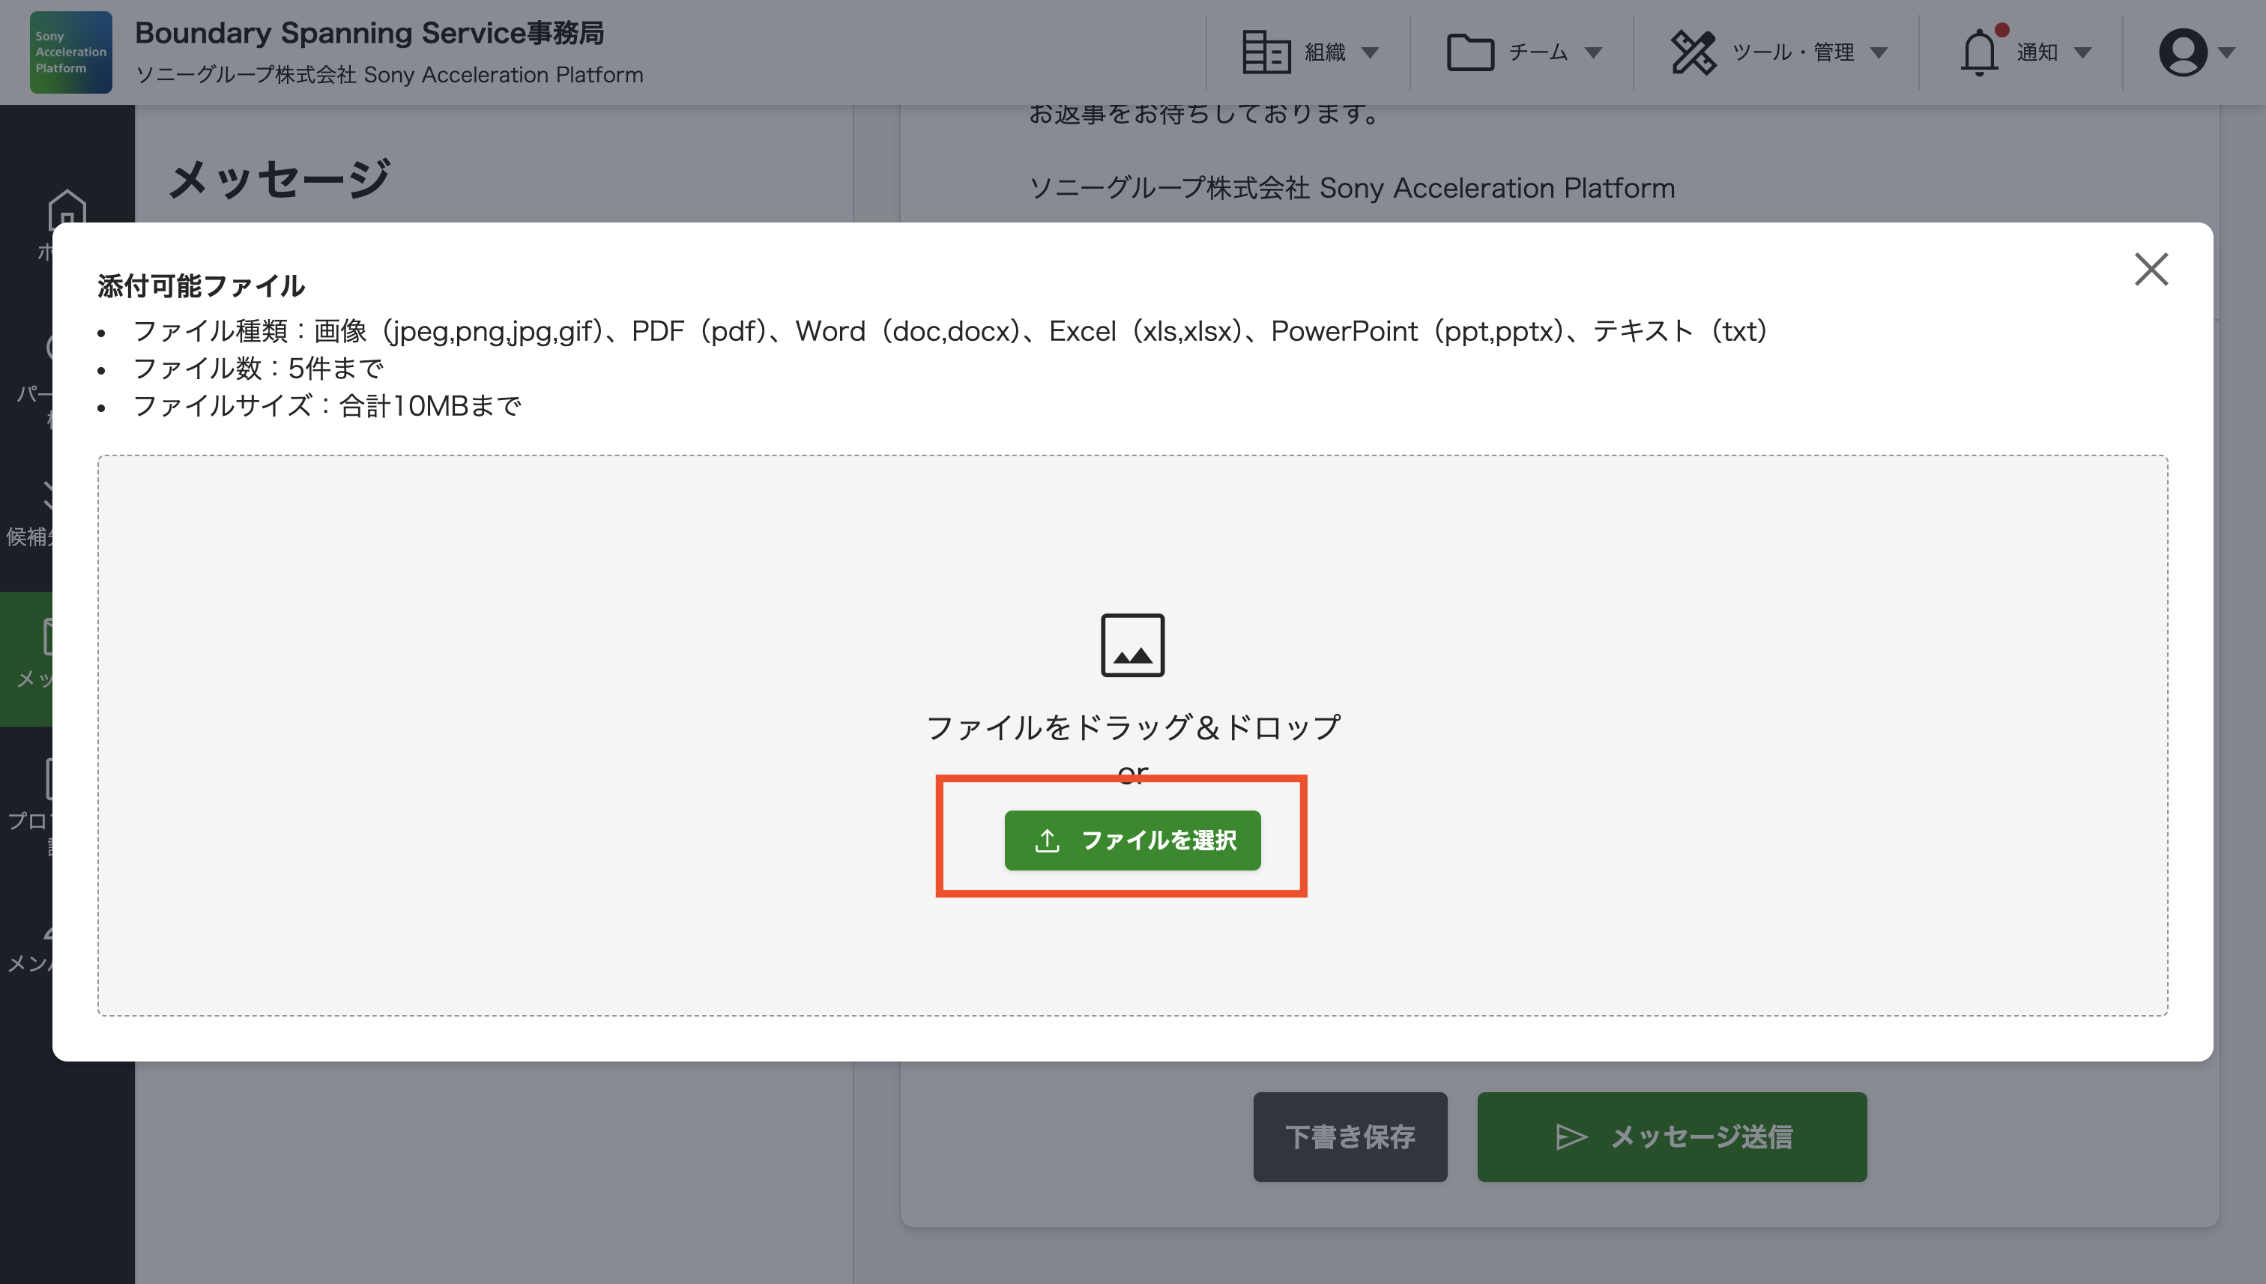Click the tools ruler-pencil icon
The image size is (2266, 1284).
[x=1693, y=53]
